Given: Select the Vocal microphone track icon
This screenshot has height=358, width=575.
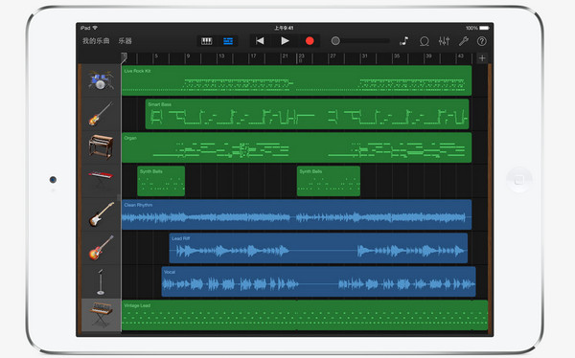Looking at the screenshot, I should coord(101,281).
